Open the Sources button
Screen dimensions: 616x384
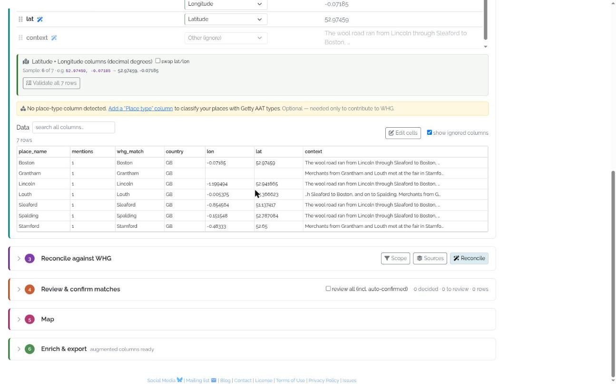430,259
